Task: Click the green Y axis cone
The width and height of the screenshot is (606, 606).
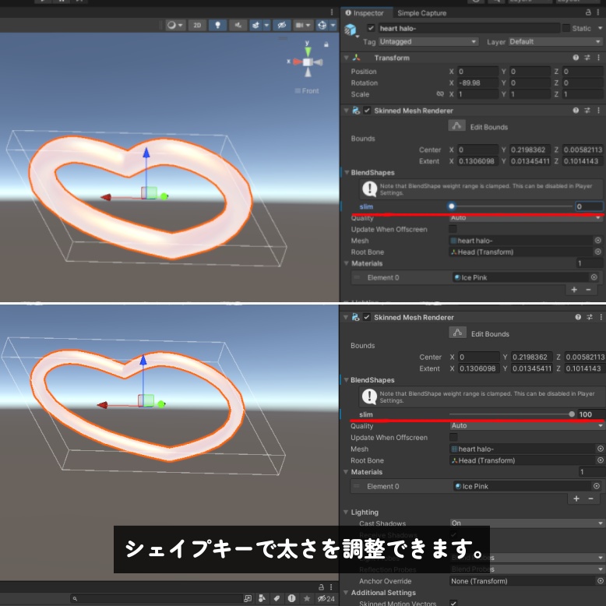Action: coord(308,51)
